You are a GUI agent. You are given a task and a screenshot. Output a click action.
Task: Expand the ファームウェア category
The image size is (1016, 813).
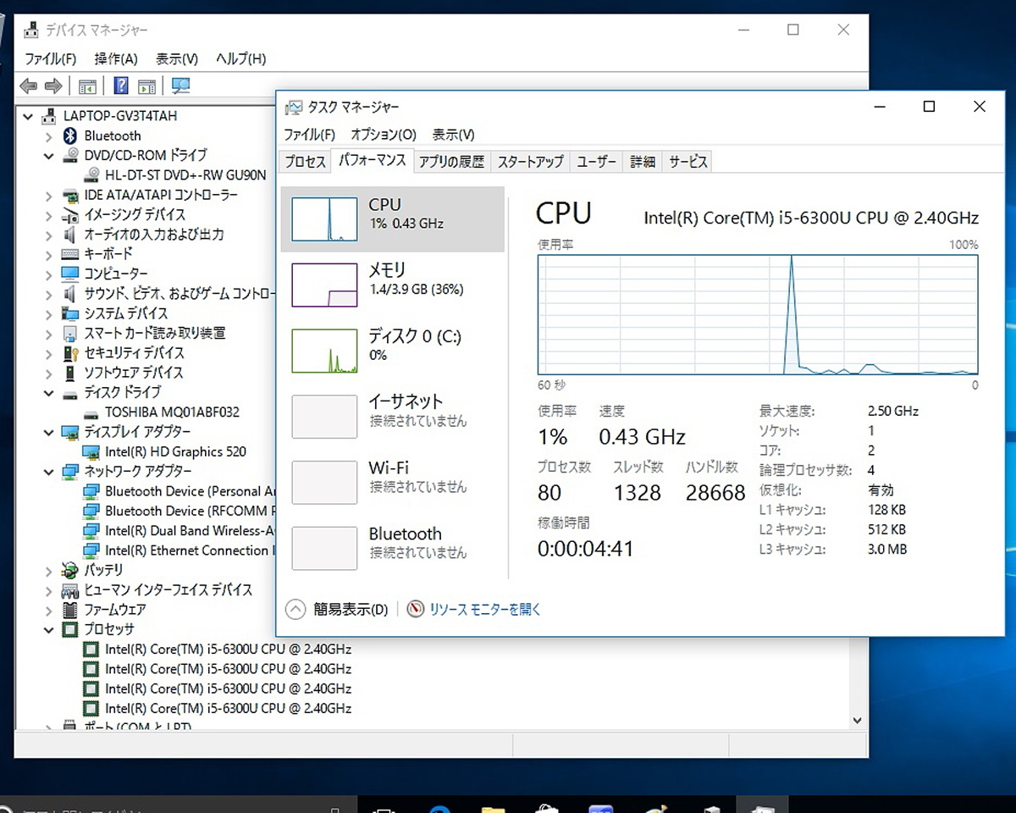[49, 610]
